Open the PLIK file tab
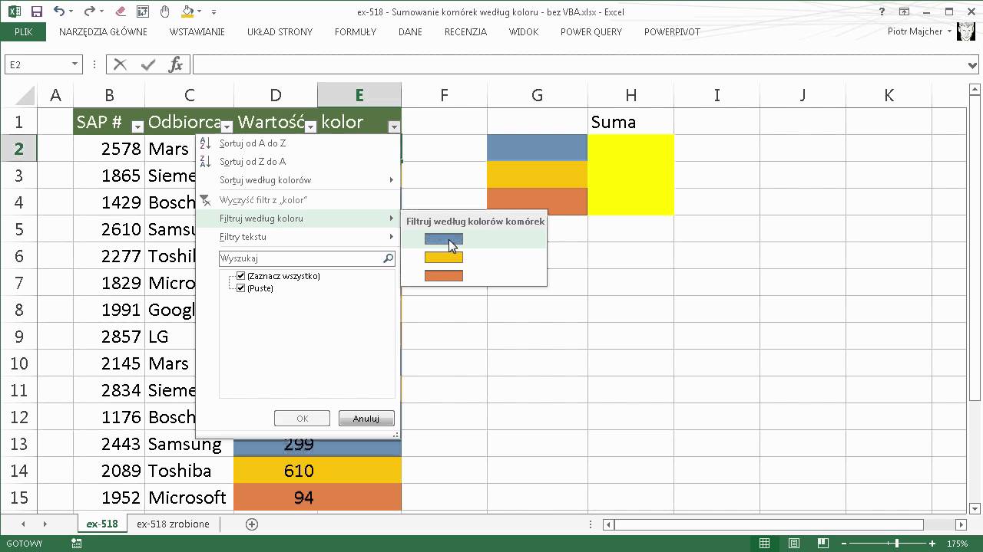Viewport: 983px width, 552px height. tap(23, 32)
